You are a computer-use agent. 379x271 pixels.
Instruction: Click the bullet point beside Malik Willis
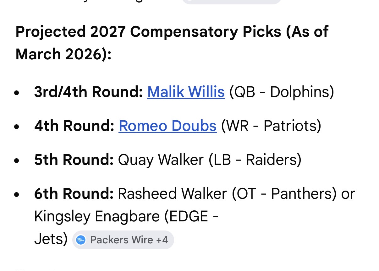click(18, 93)
